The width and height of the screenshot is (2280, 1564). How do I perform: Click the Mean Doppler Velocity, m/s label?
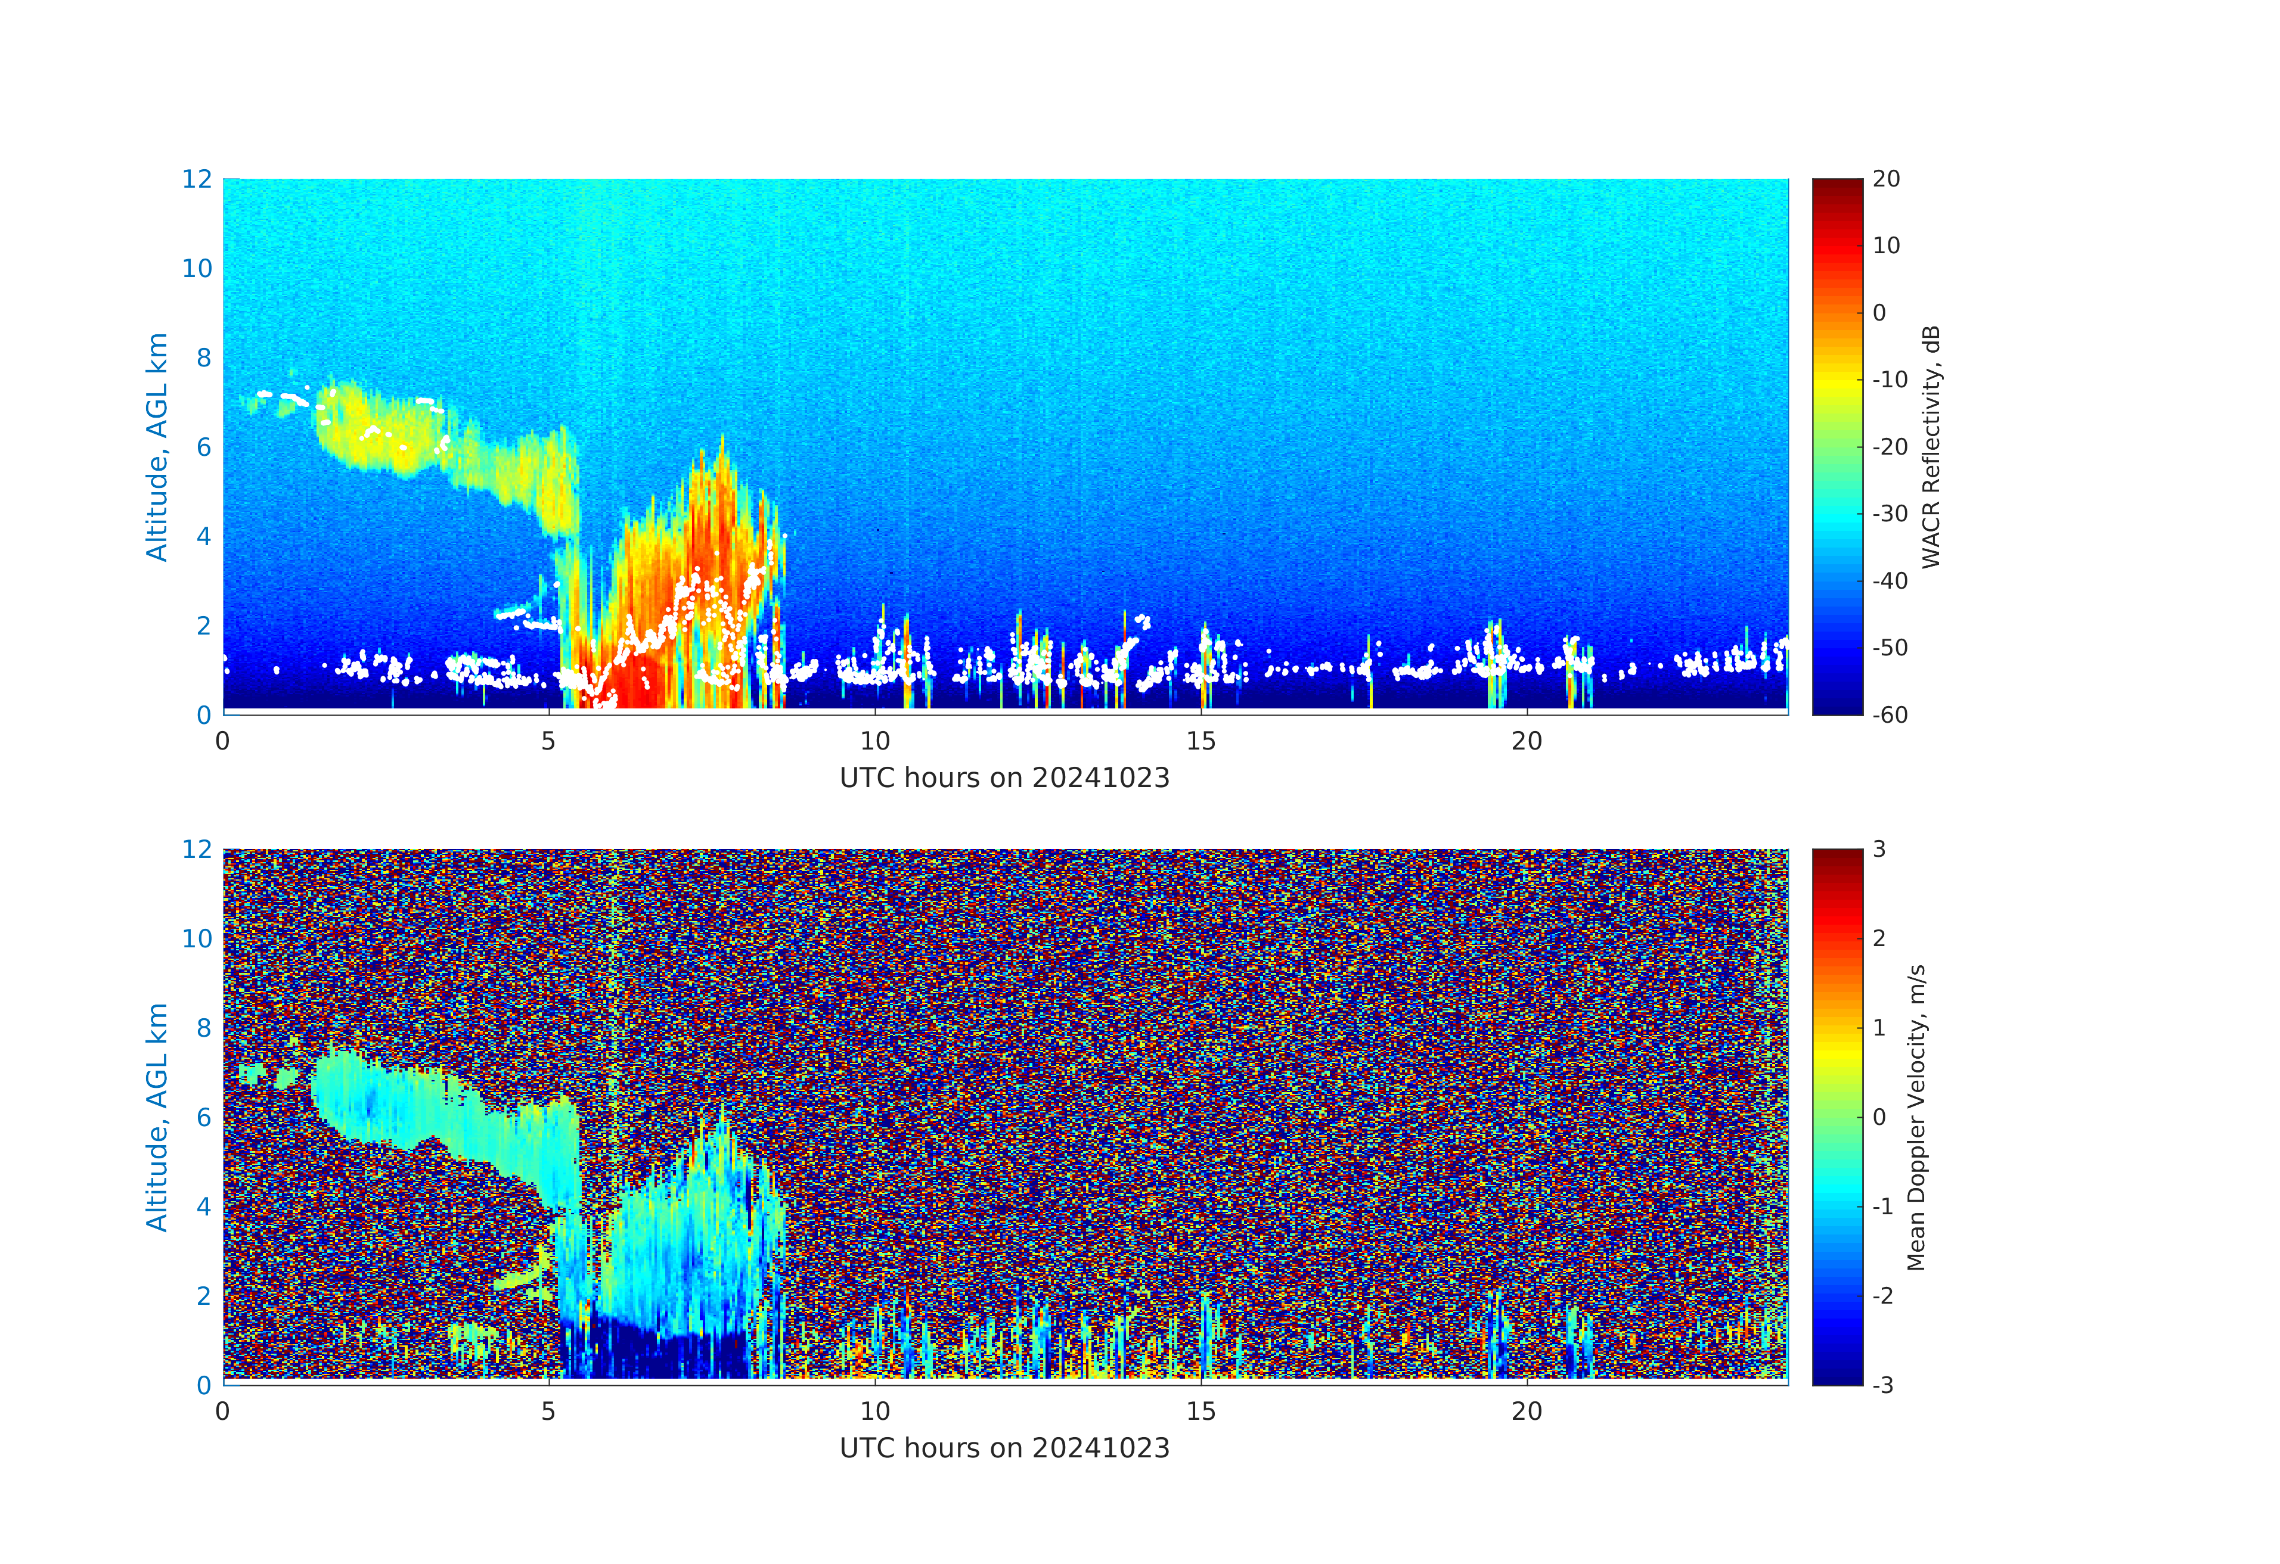1916,1117
